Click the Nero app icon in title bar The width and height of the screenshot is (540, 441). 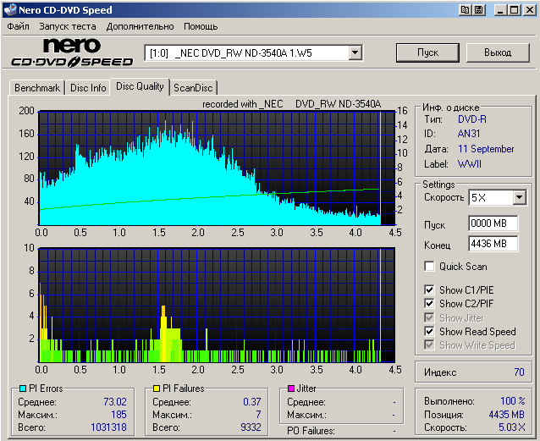click(9, 9)
